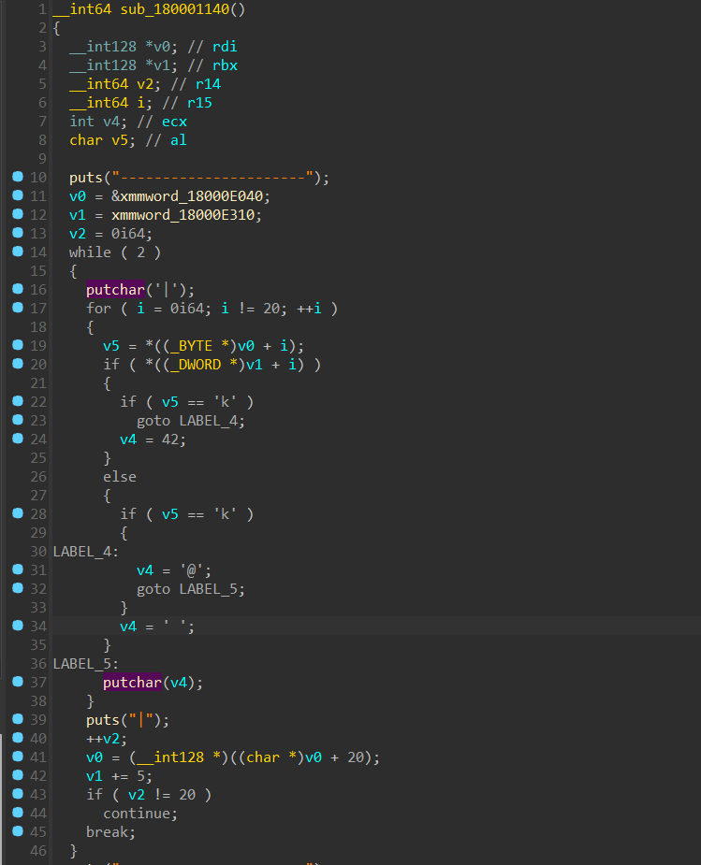Toggle breakpoint dot on line 41
Image resolution: width=701 pixels, height=865 pixels.
18,757
